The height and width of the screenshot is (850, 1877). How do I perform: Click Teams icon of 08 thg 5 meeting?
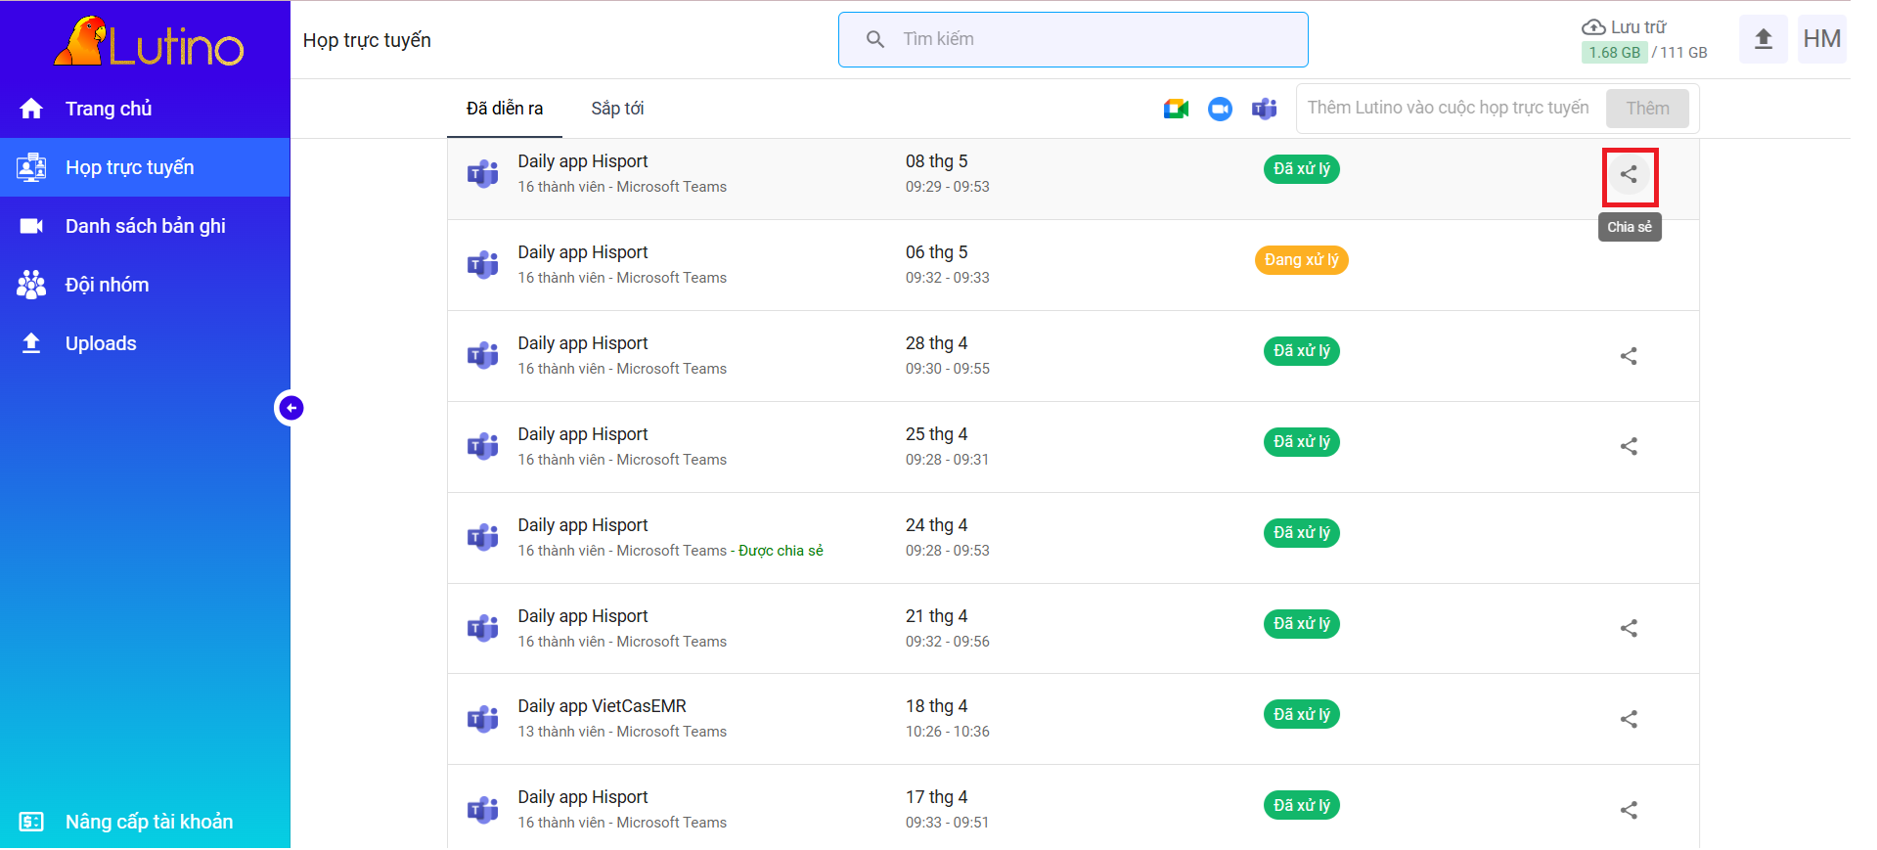point(482,174)
